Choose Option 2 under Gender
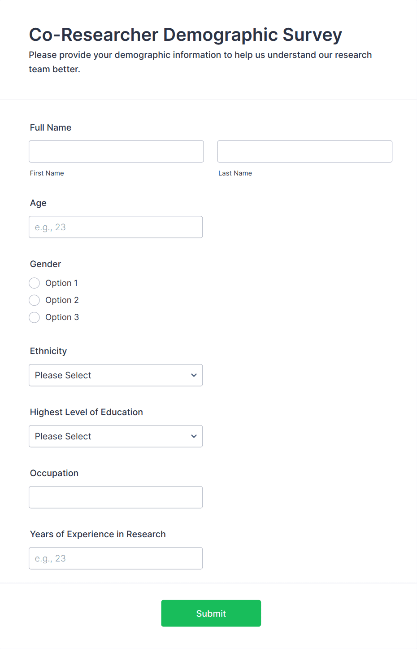 [x=35, y=300]
